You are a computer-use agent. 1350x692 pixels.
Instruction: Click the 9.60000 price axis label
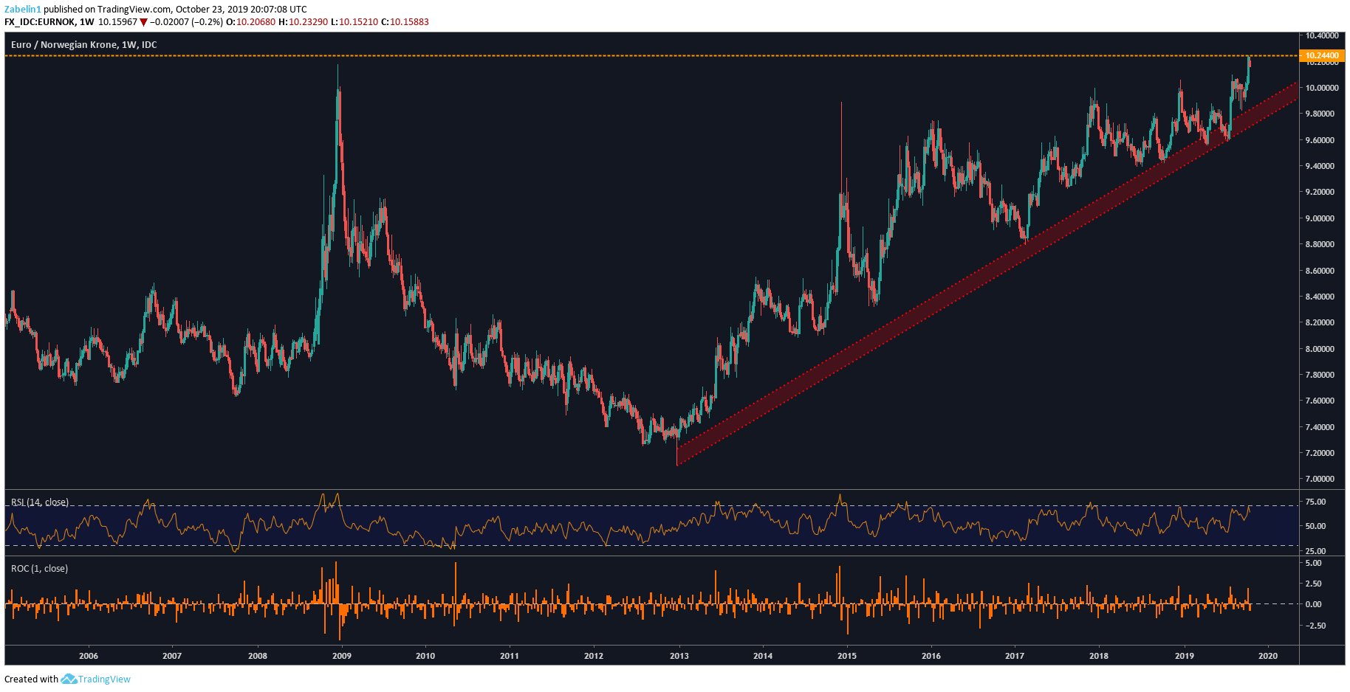(1320, 140)
